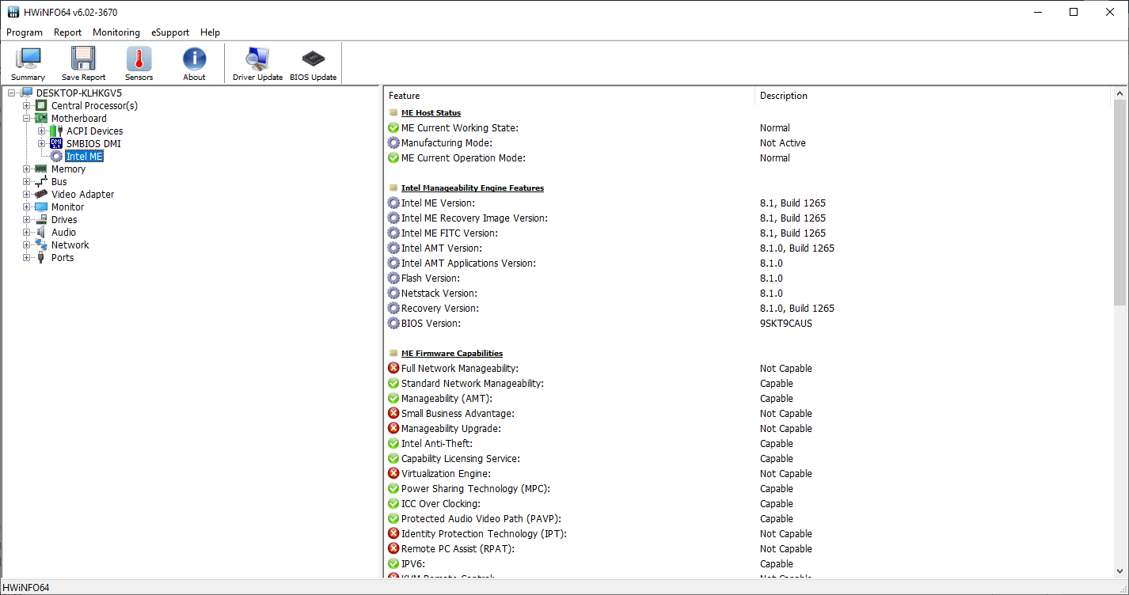Click the Description column header
This screenshot has height=595, width=1129.
coord(933,96)
